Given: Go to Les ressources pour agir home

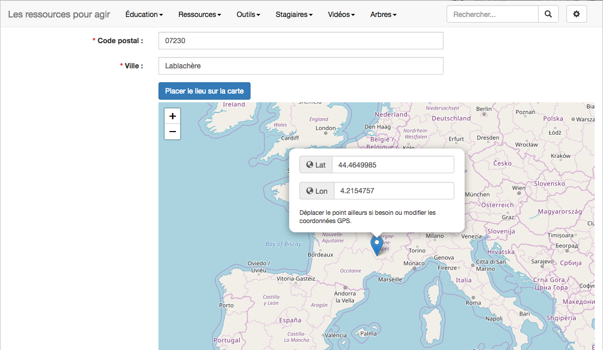Looking at the screenshot, I should pos(59,14).
